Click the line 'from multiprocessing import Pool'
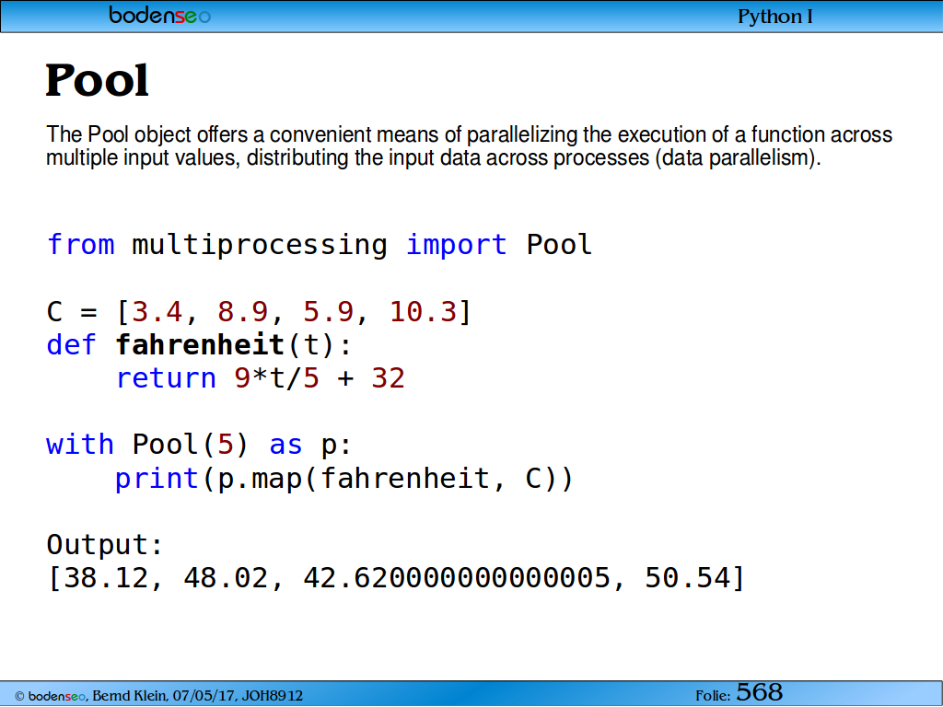Screen dimensions: 943x707 pyautogui.click(x=320, y=245)
